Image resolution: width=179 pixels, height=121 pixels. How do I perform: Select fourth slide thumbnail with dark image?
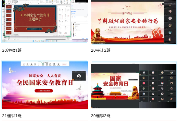click(x=9, y=20)
